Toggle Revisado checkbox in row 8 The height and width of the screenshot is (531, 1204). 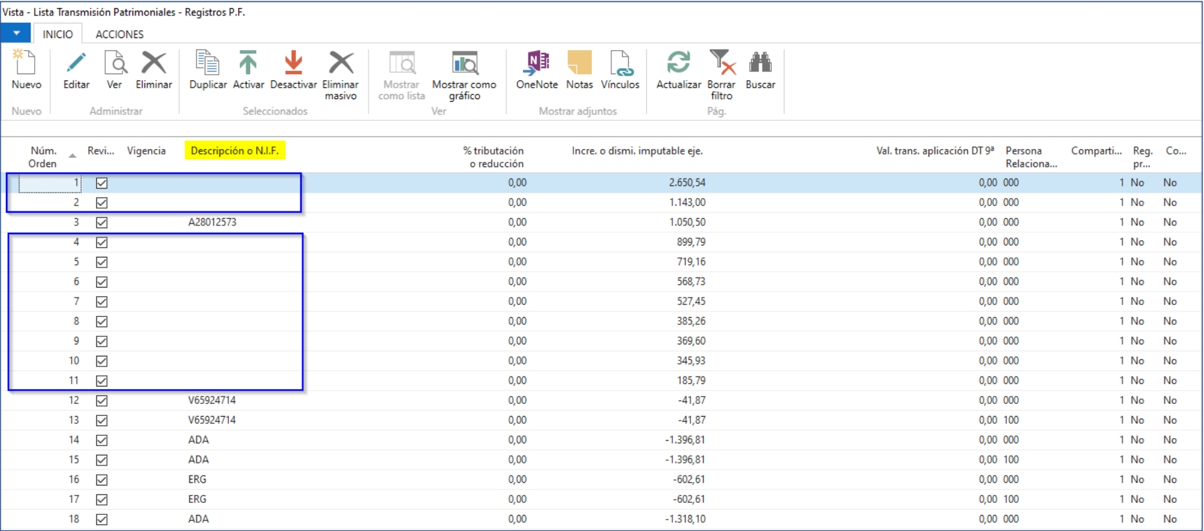[x=102, y=321]
